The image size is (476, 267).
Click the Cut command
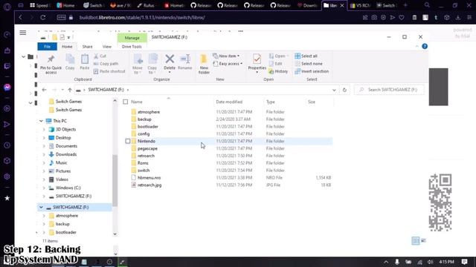100,56
